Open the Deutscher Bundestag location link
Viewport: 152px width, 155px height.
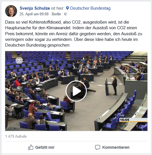pyautogui.click(x=91, y=8)
